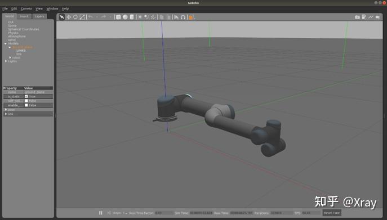Click the Redo arrow in toolbar

point(104,17)
